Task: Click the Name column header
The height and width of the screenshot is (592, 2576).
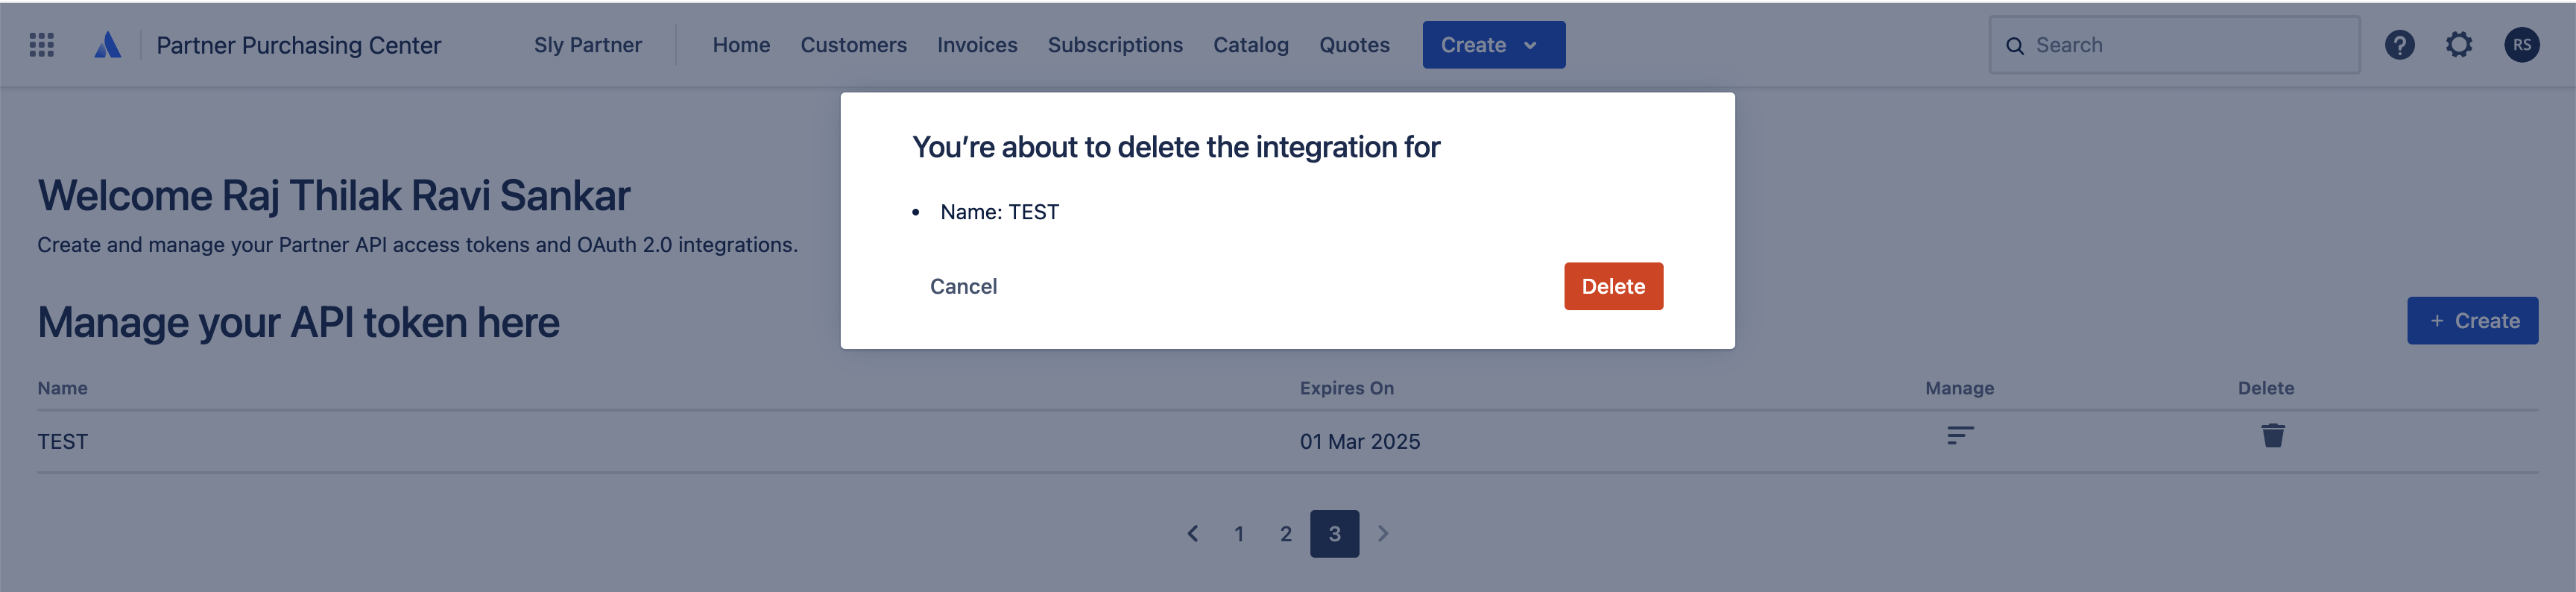Action: pyautogui.click(x=62, y=388)
